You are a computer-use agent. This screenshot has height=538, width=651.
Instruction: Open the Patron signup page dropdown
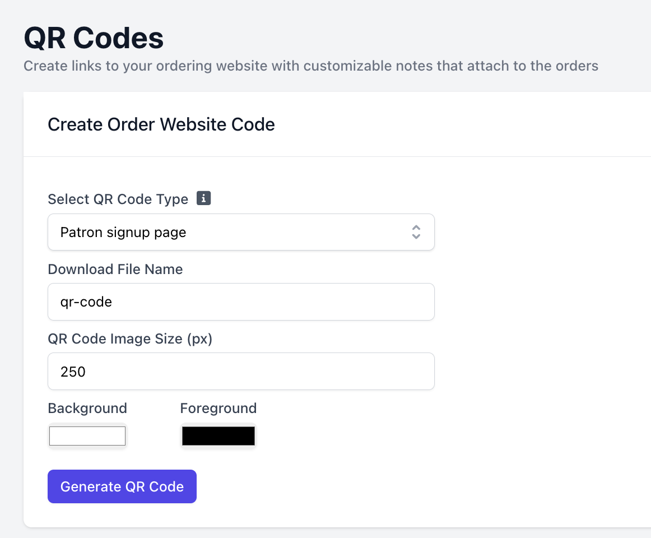pyautogui.click(x=241, y=232)
